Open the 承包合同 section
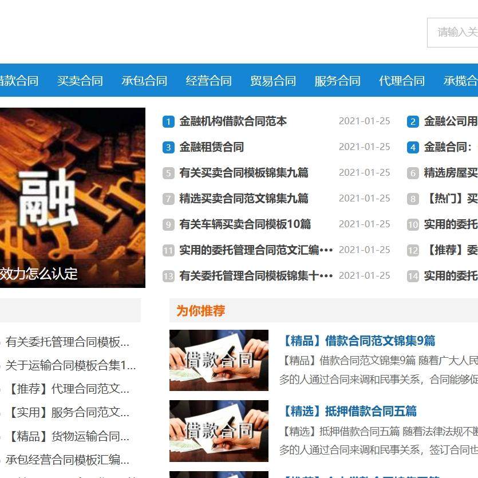Viewport: 478px width, 478px height. click(144, 81)
